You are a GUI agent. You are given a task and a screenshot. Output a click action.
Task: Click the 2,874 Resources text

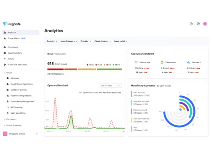[56, 74]
